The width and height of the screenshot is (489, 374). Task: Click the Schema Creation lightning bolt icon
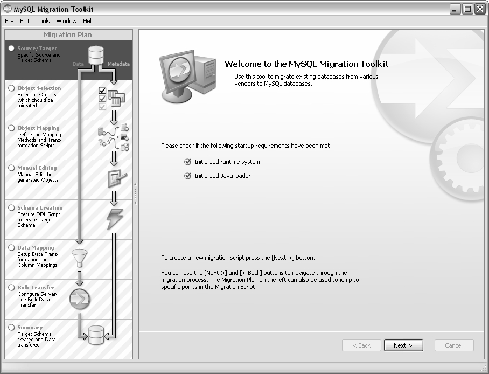[x=115, y=219]
